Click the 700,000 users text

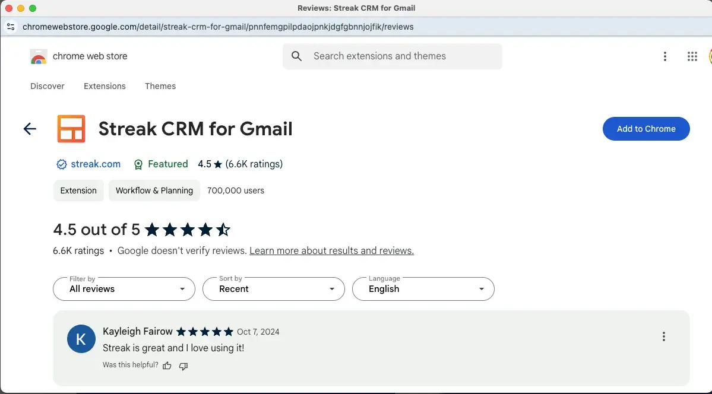(236, 190)
